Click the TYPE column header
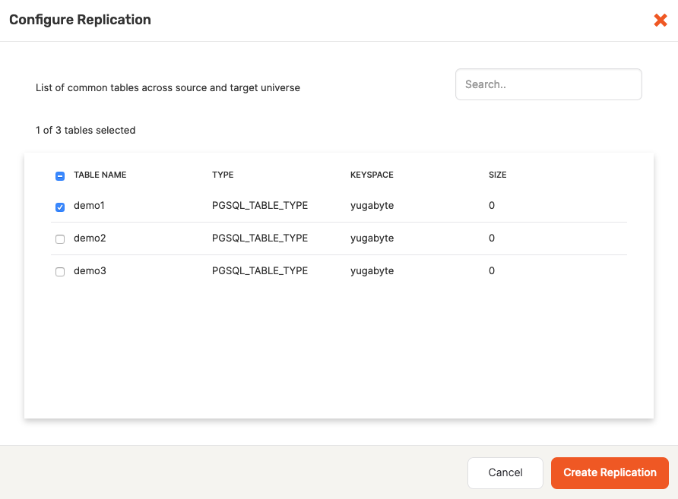Viewport: 678px width, 499px height. [223, 175]
